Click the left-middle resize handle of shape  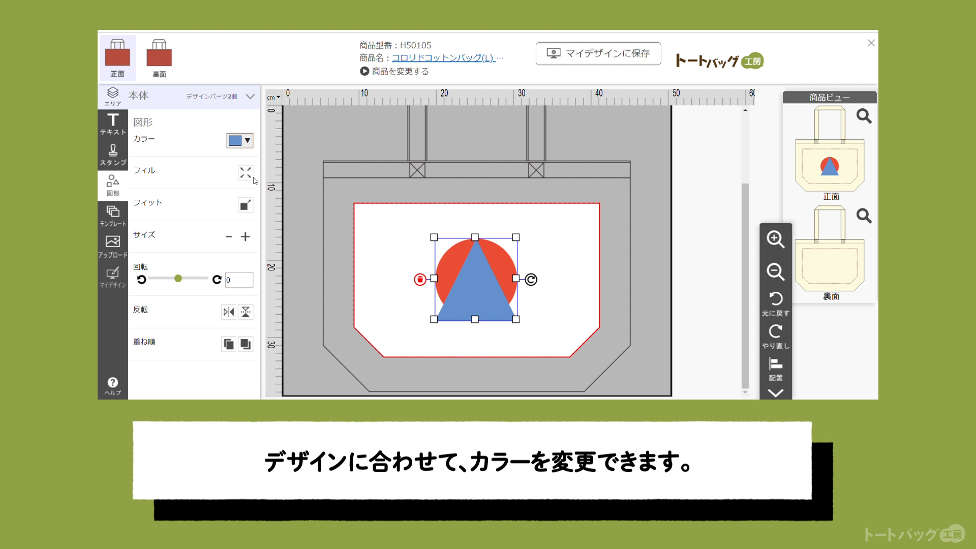coord(434,279)
